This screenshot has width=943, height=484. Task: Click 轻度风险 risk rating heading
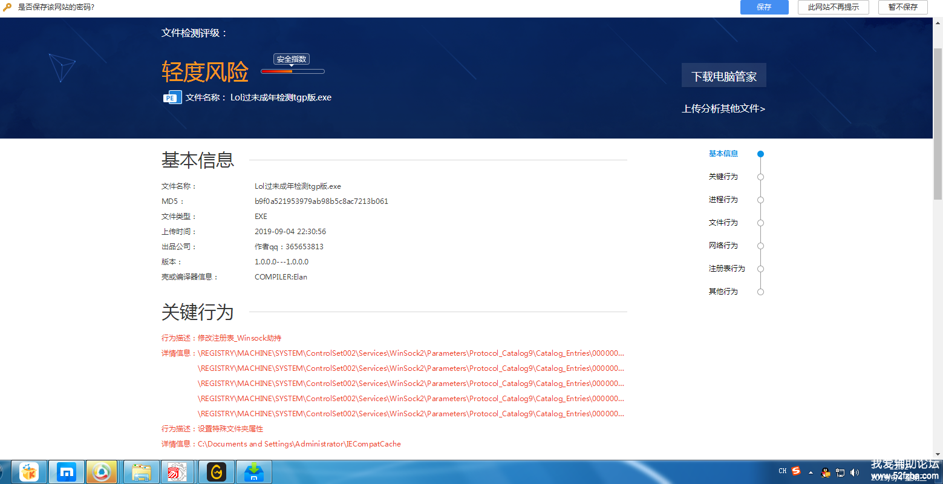pyautogui.click(x=205, y=72)
